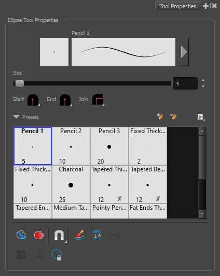Select the Tapered En... preset

pyautogui.click(x=33, y=211)
